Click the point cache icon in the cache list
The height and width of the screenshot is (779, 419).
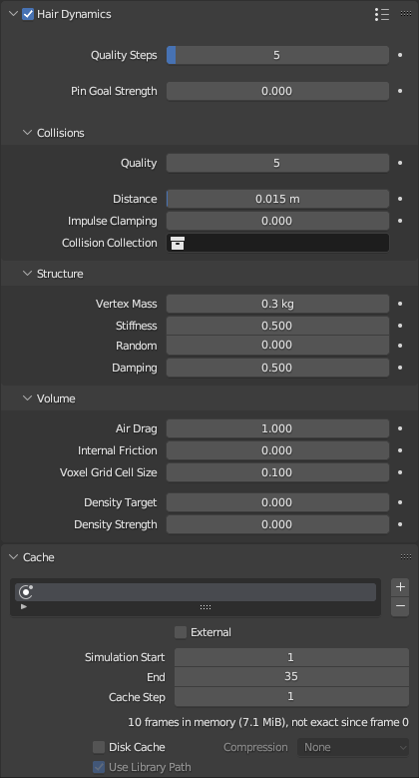click(x=26, y=591)
